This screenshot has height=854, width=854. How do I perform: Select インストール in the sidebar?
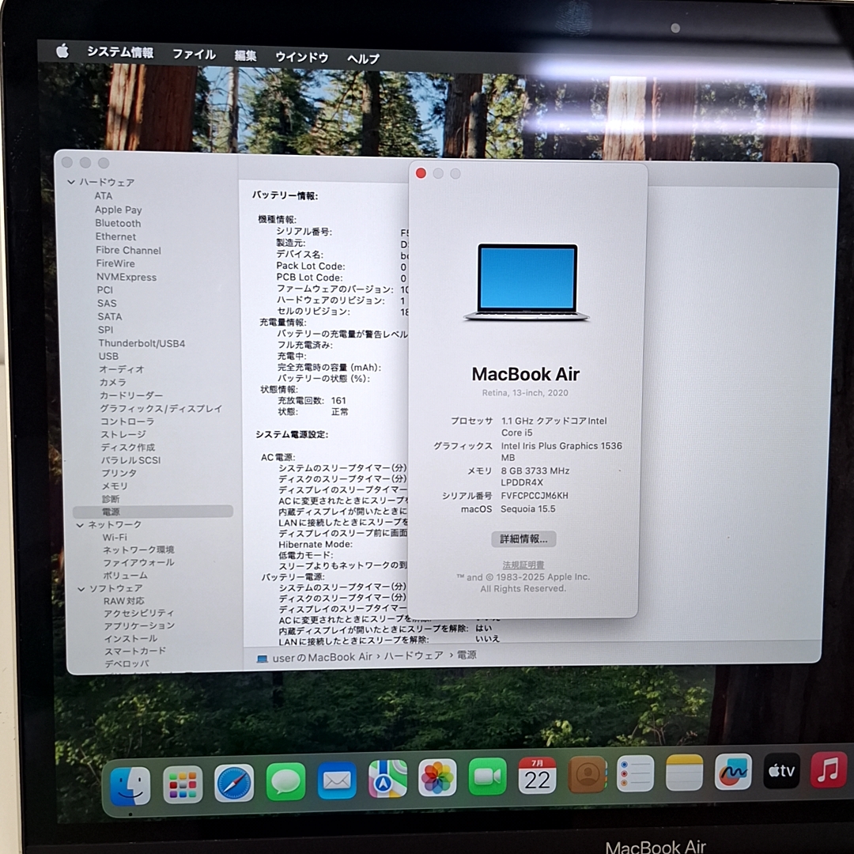131,639
